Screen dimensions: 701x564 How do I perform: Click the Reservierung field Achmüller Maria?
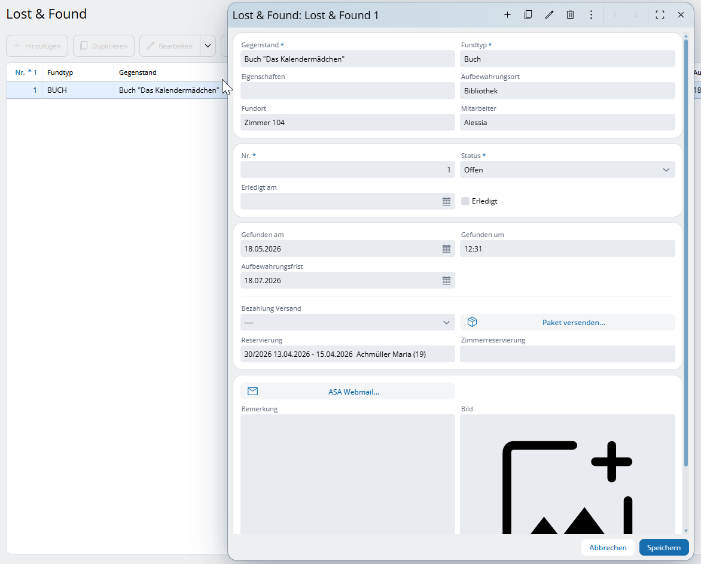point(348,354)
